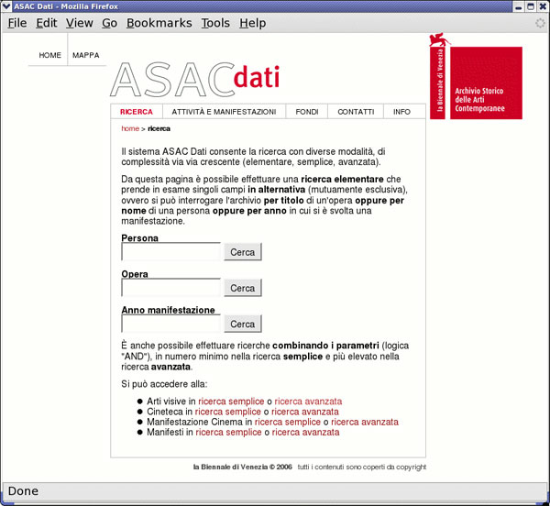Click the Biennale di Venezia lion banner
The image size is (550, 506).
438,76
